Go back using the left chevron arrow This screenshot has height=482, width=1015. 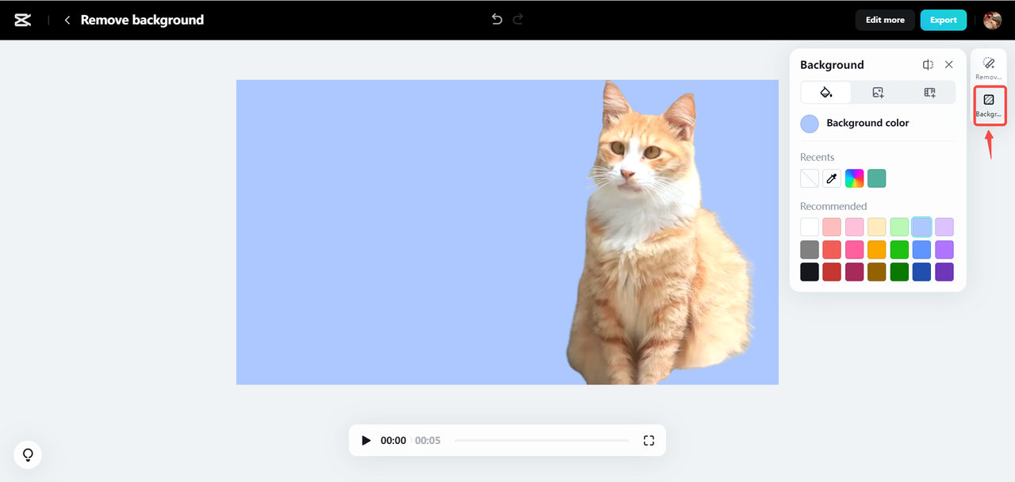click(x=67, y=20)
